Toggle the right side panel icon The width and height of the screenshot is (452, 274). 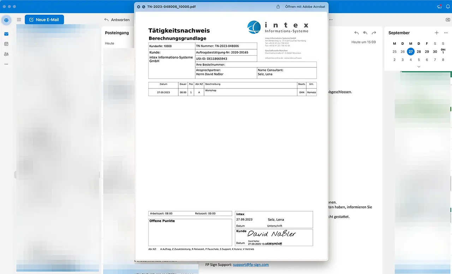tap(448, 20)
